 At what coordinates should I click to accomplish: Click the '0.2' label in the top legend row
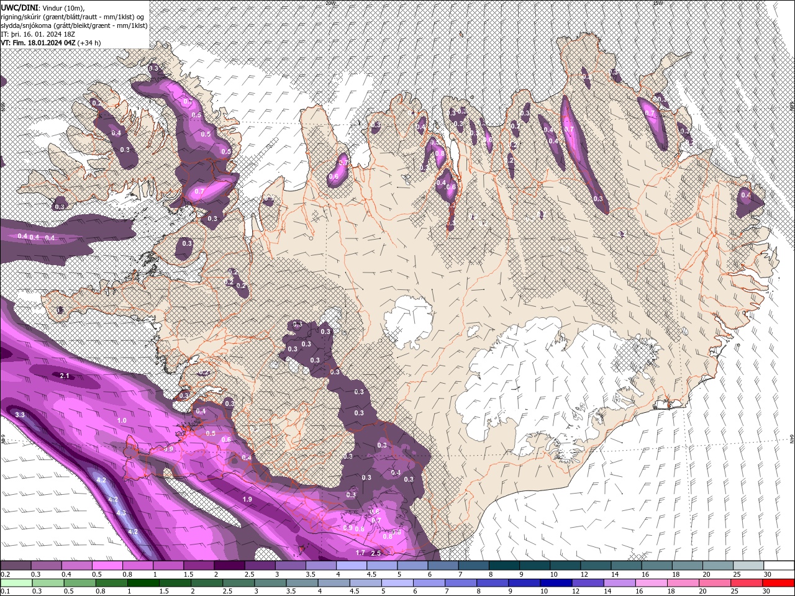point(6,575)
